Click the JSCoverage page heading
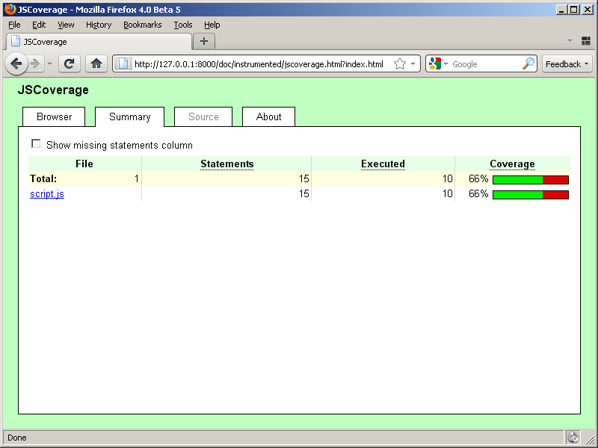This screenshot has height=448, width=598. click(x=53, y=90)
